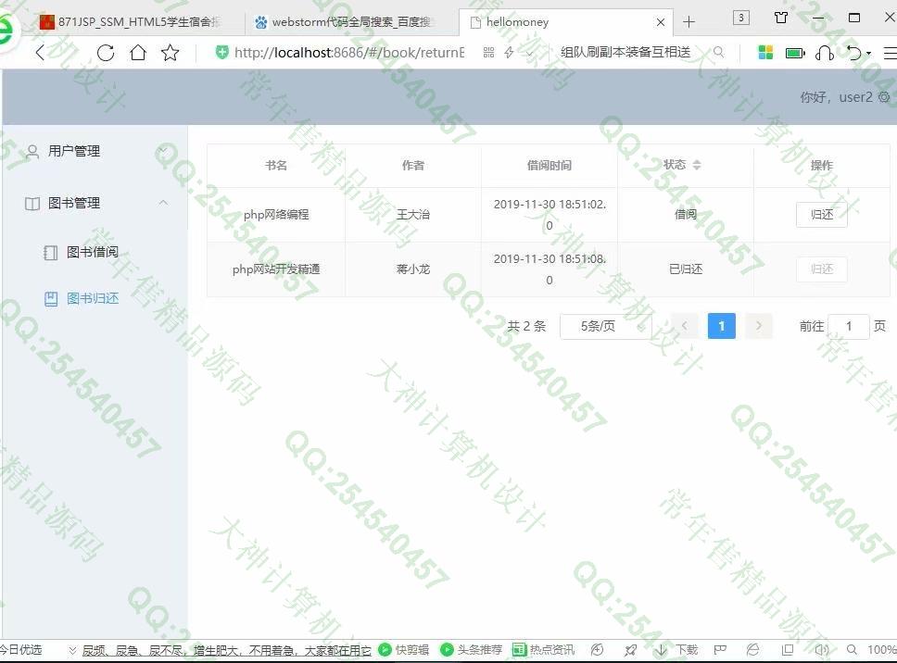Click the 图书借阅 notebook icon
Viewport: 897px width, 663px height.
51,253
